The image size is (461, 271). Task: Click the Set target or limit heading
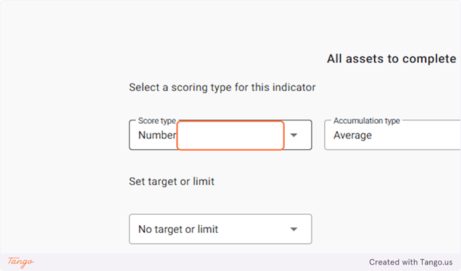172,181
